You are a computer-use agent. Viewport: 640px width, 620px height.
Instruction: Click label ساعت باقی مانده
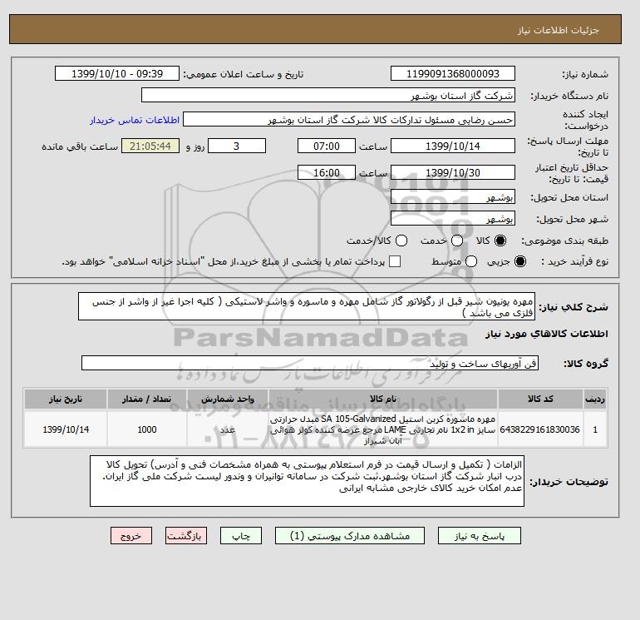[x=80, y=146]
